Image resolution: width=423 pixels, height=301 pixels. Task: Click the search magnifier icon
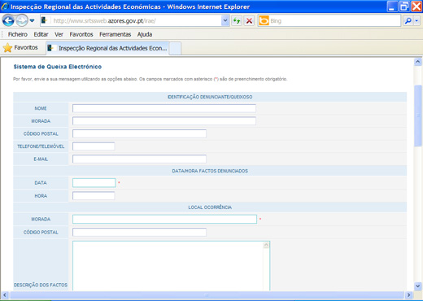(x=408, y=20)
